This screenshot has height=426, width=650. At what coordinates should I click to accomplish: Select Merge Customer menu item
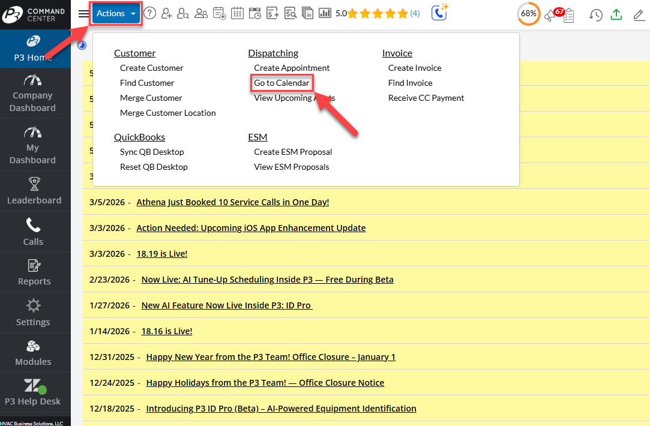coord(151,98)
